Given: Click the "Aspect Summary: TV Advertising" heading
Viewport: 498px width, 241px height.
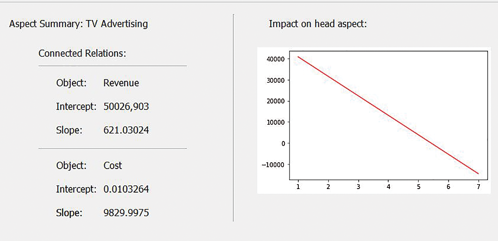Looking at the screenshot, I should (79, 24).
